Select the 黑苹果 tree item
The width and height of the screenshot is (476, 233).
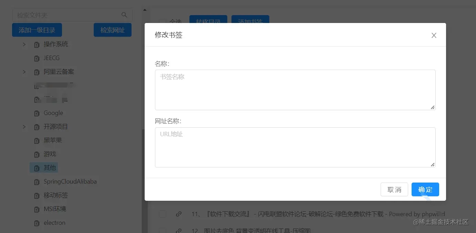(53, 140)
